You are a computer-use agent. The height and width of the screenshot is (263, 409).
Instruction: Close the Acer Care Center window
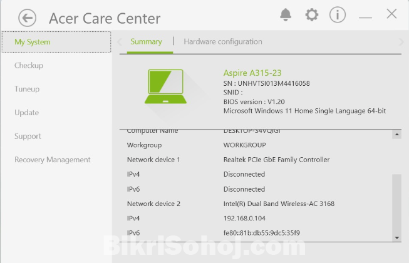391,14
